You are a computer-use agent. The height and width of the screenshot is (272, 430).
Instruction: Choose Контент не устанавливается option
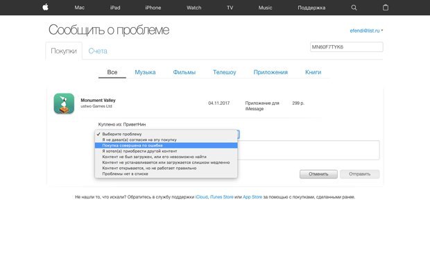coord(166,162)
